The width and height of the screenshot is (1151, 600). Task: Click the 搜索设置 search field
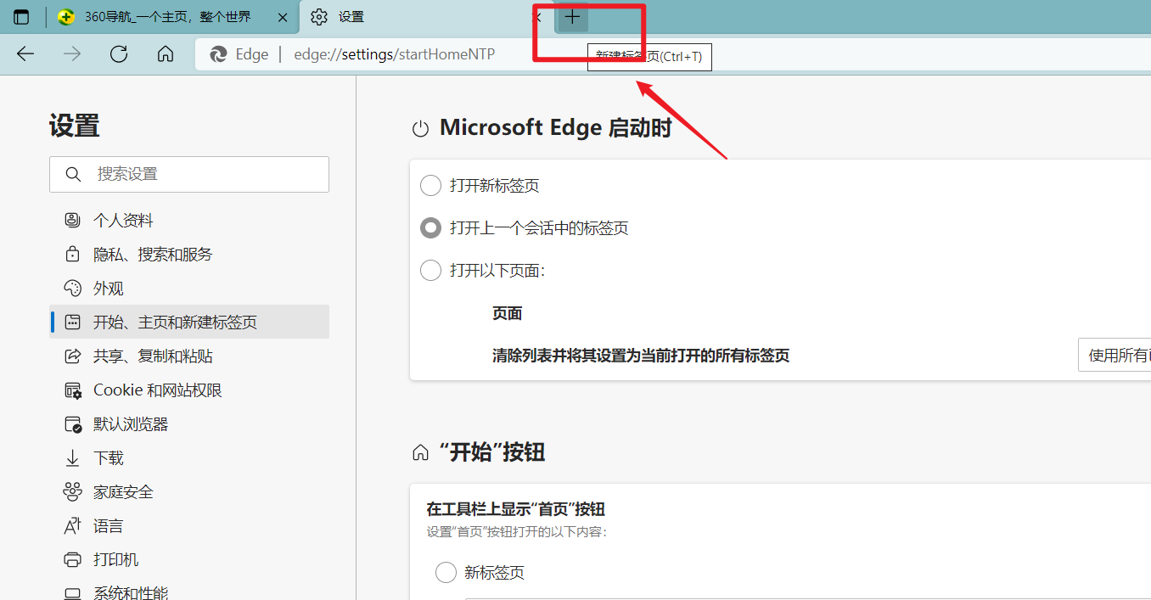coord(188,174)
